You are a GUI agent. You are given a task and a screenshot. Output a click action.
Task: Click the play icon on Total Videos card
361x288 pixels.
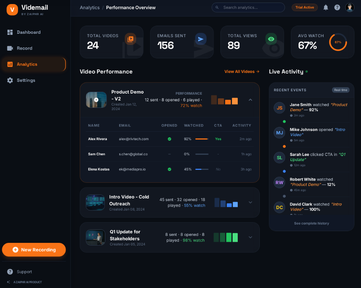pos(130,39)
